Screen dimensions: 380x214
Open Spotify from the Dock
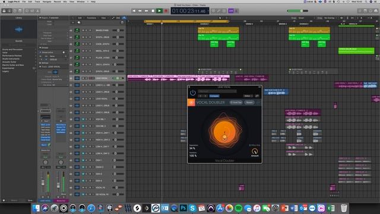(x=239, y=208)
